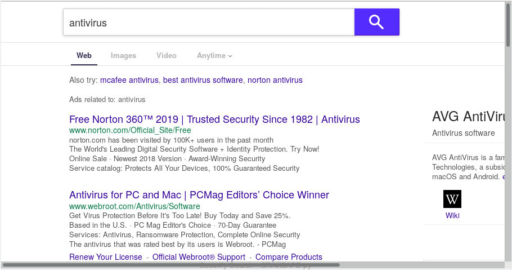The height and width of the screenshot is (270, 512).
Task: Click the magnifying glass search button
Action: click(377, 22)
